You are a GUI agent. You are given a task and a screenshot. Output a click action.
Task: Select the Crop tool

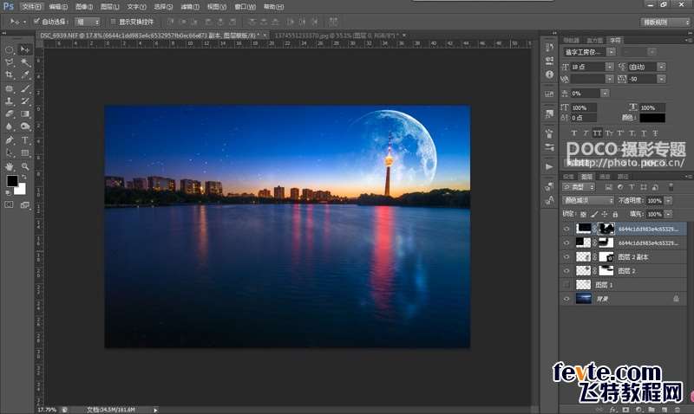coord(10,75)
